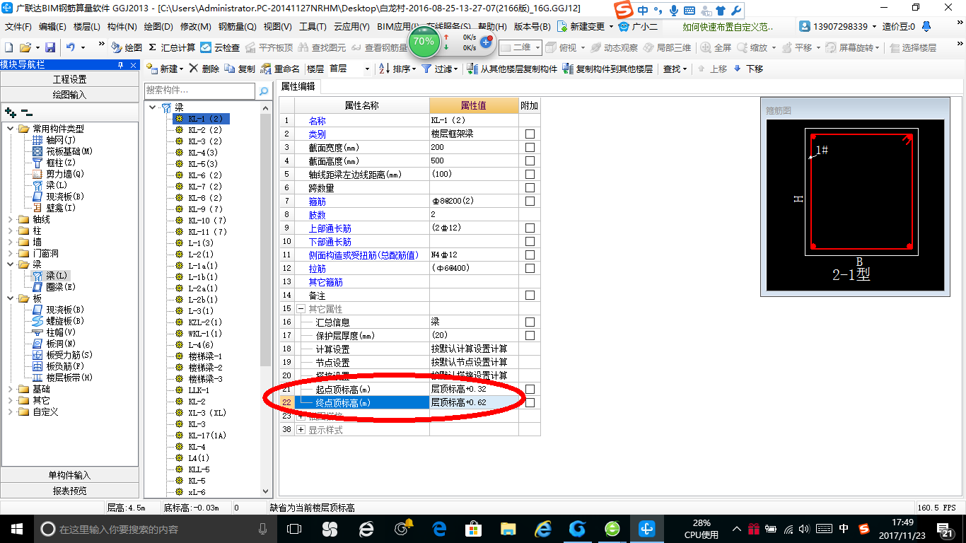
Task: Open the 文件(F) menu
Action: (x=18, y=26)
